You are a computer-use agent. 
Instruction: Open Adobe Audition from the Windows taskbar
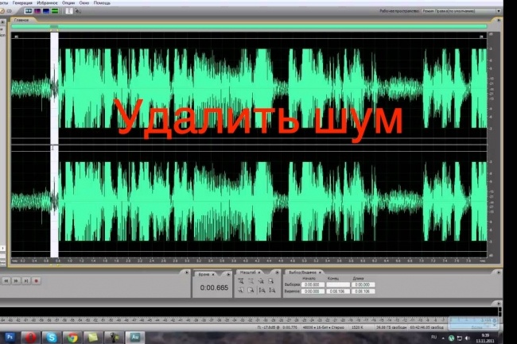point(135,337)
